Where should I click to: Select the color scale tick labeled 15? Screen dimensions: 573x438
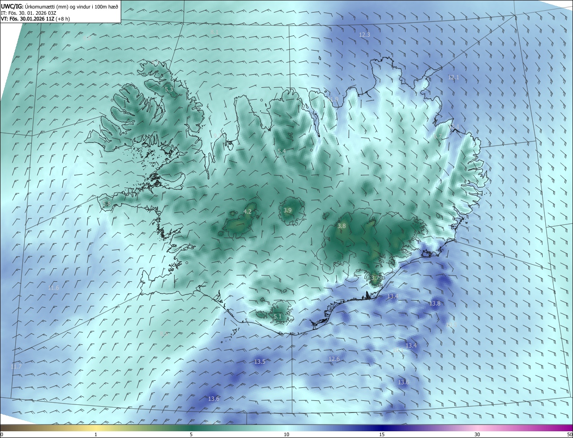click(382, 434)
